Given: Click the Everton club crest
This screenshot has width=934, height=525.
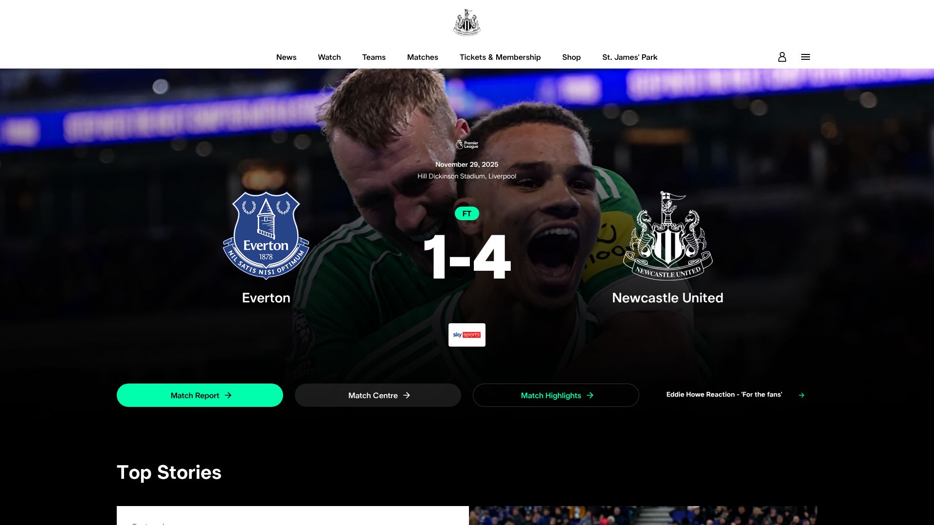Looking at the screenshot, I should [x=266, y=236].
